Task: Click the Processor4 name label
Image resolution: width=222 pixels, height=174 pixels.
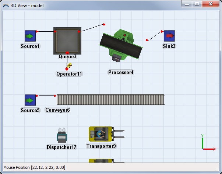Action: point(121,72)
